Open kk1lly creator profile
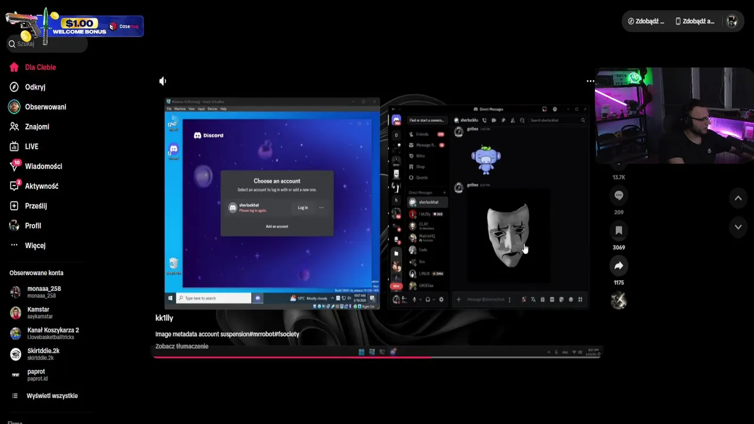 point(164,318)
